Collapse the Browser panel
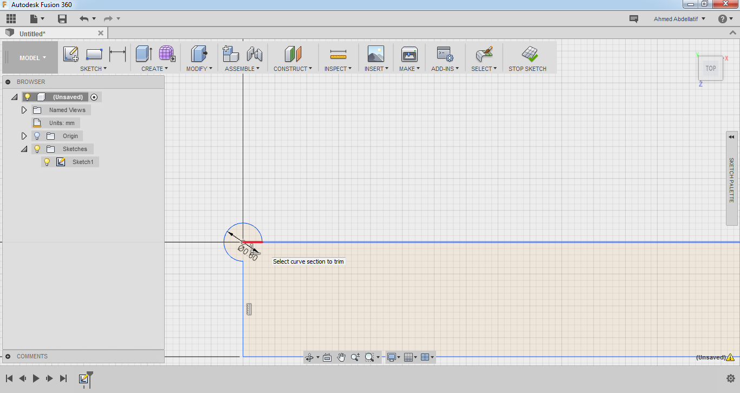This screenshot has height=393, width=740. 8,82
